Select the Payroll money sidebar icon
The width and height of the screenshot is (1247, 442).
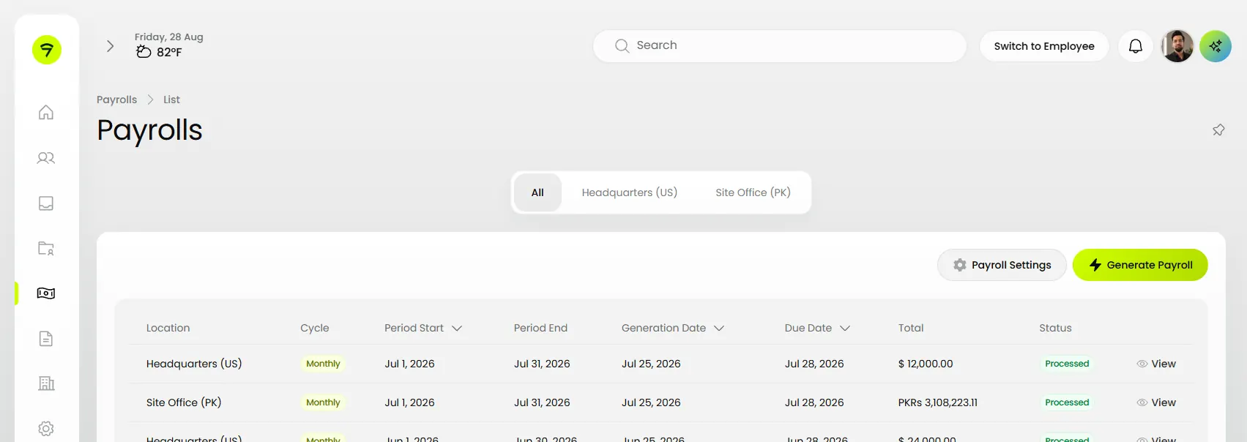46,293
